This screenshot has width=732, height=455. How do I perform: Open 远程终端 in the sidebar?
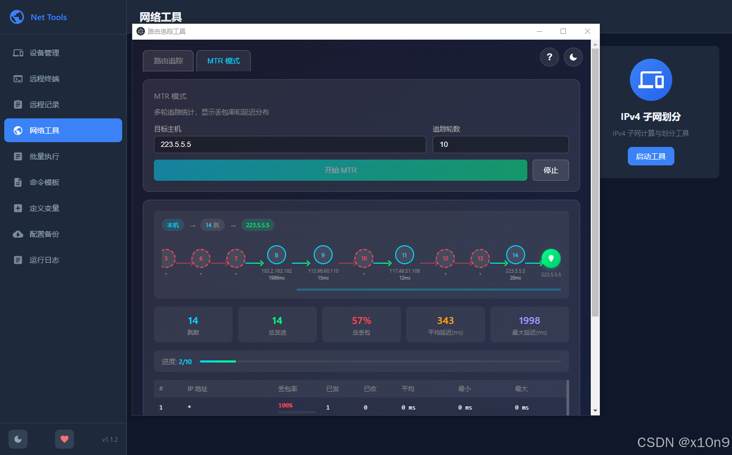tap(63, 79)
